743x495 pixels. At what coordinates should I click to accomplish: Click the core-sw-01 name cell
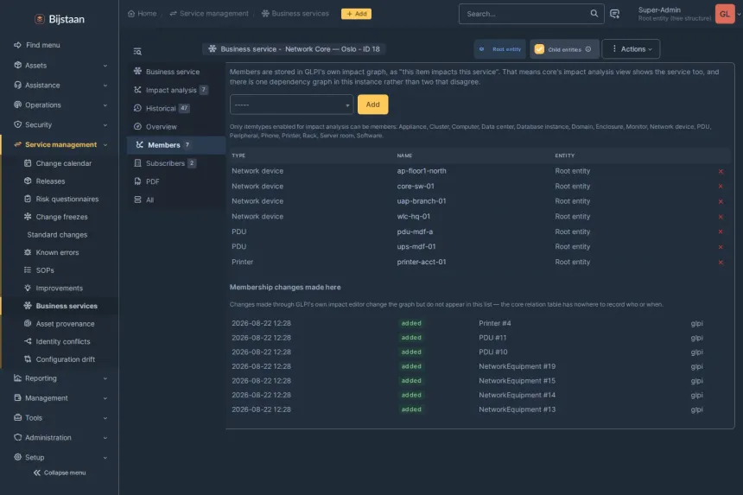pos(416,186)
